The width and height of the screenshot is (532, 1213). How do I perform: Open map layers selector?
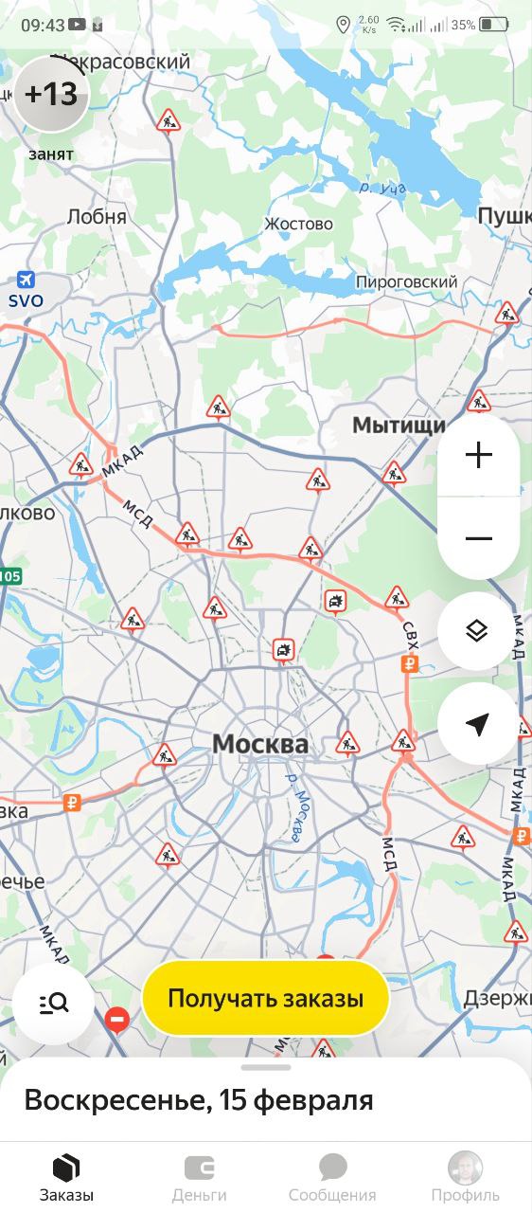point(478,631)
